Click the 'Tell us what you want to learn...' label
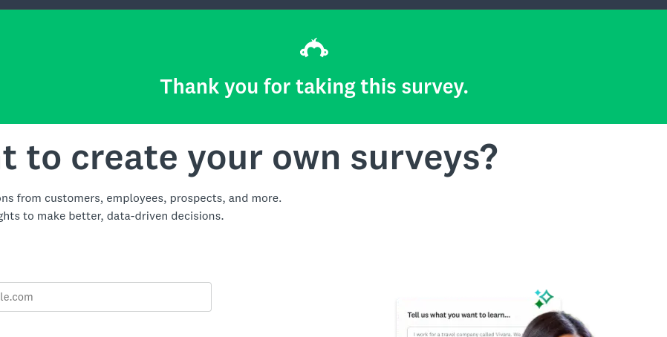 (x=459, y=315)
